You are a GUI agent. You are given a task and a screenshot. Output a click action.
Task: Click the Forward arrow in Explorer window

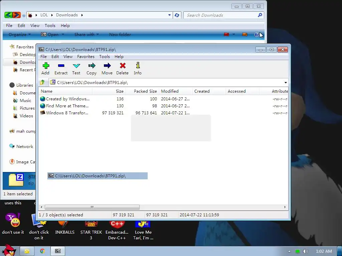coord(17,15)
